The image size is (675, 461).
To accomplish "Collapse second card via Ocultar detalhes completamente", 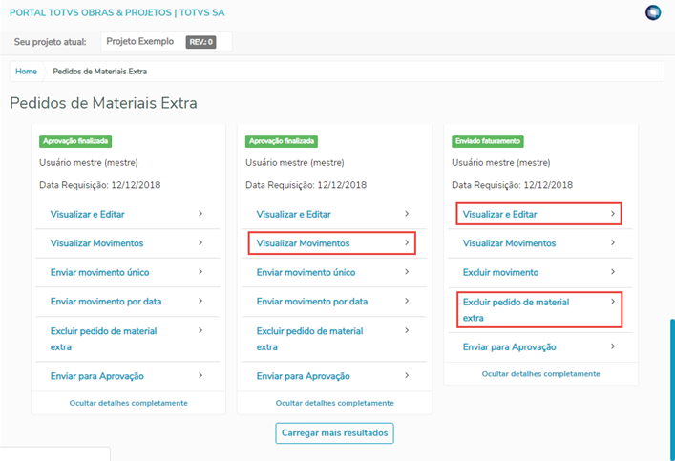I will (334, 403).
